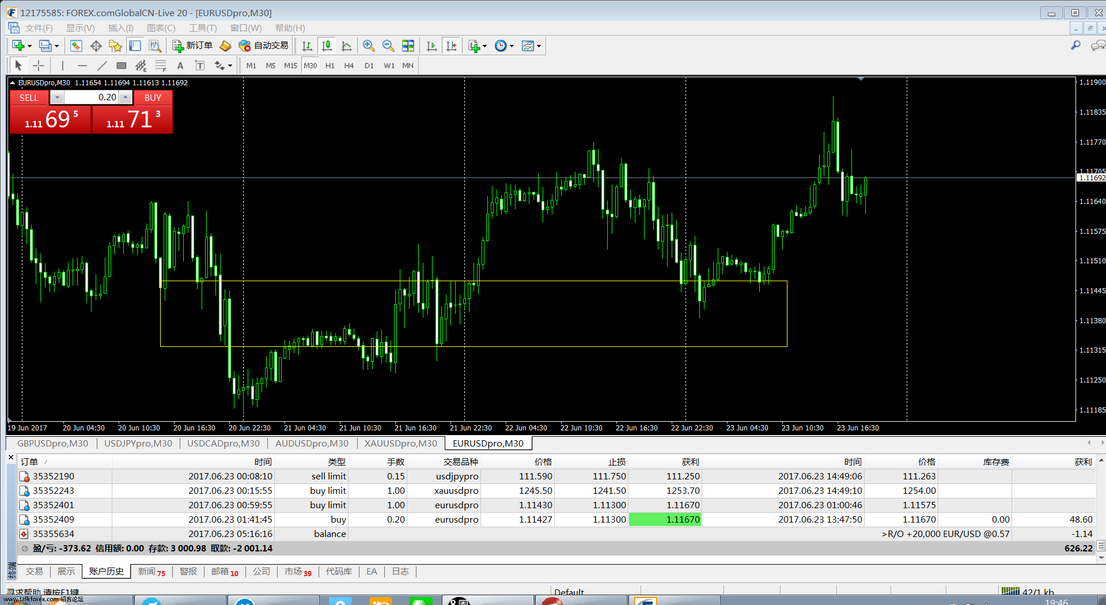
Task: Toggle the Terminal panel icon
Action: (x=135, y=46)
